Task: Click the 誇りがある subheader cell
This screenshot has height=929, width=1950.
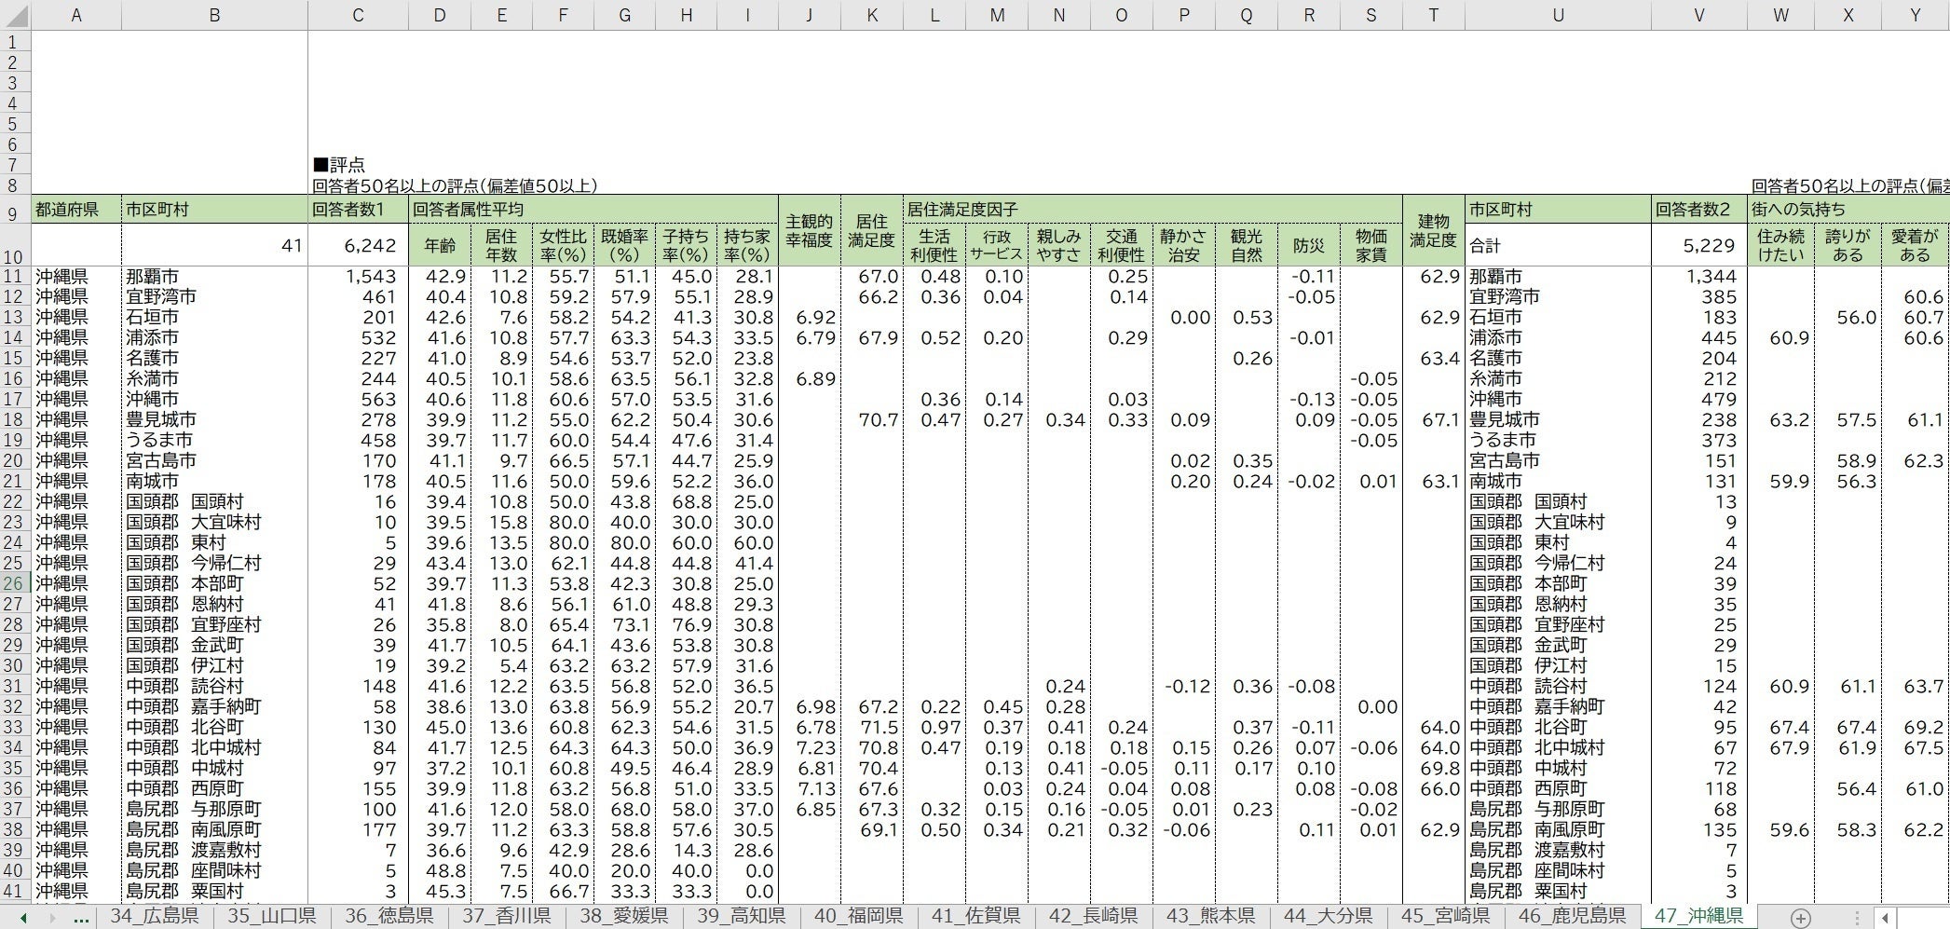Action: (1848, 245)
